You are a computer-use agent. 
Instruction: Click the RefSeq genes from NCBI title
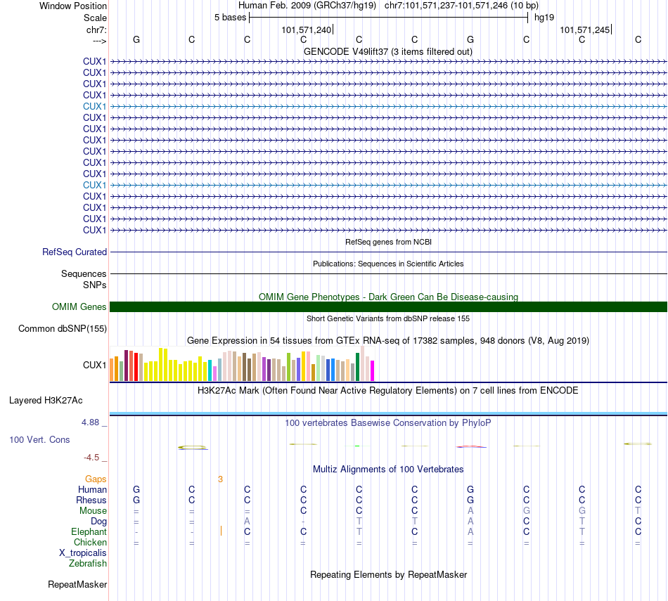pyautogui.click(x=388, y=242)
